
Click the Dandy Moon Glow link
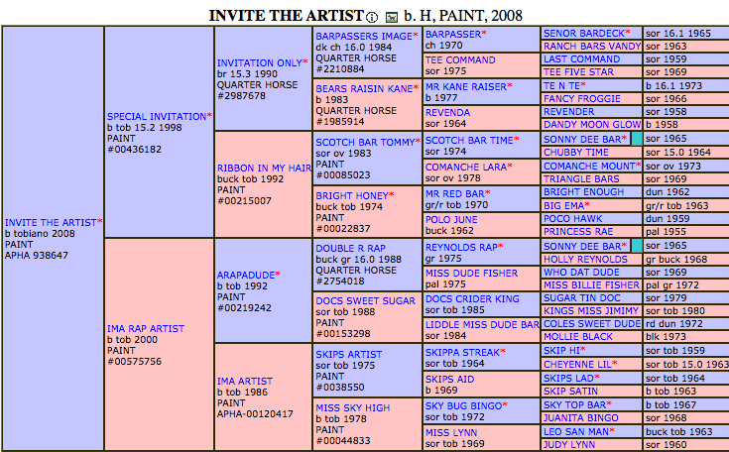click(x=592, y=125)
